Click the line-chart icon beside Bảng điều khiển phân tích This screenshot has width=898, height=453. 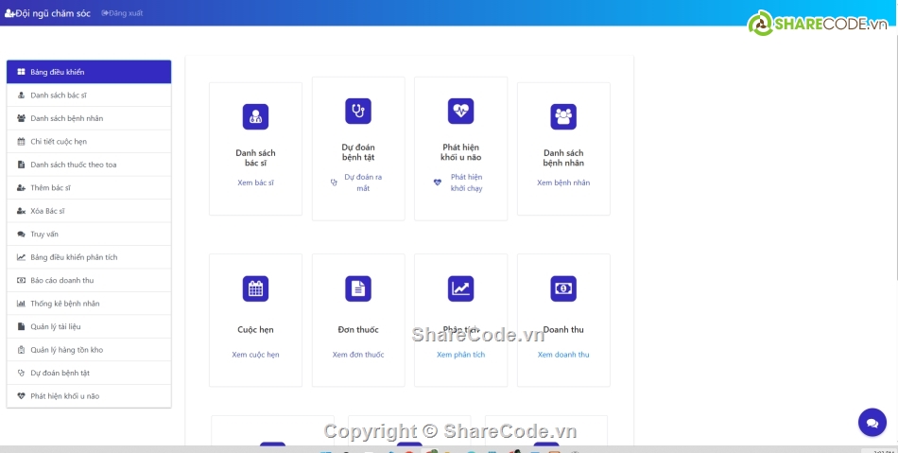21,257
